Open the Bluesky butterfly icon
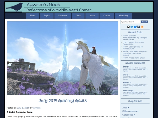The height and width of the screenshot is (118, 158). coord(135,27)
